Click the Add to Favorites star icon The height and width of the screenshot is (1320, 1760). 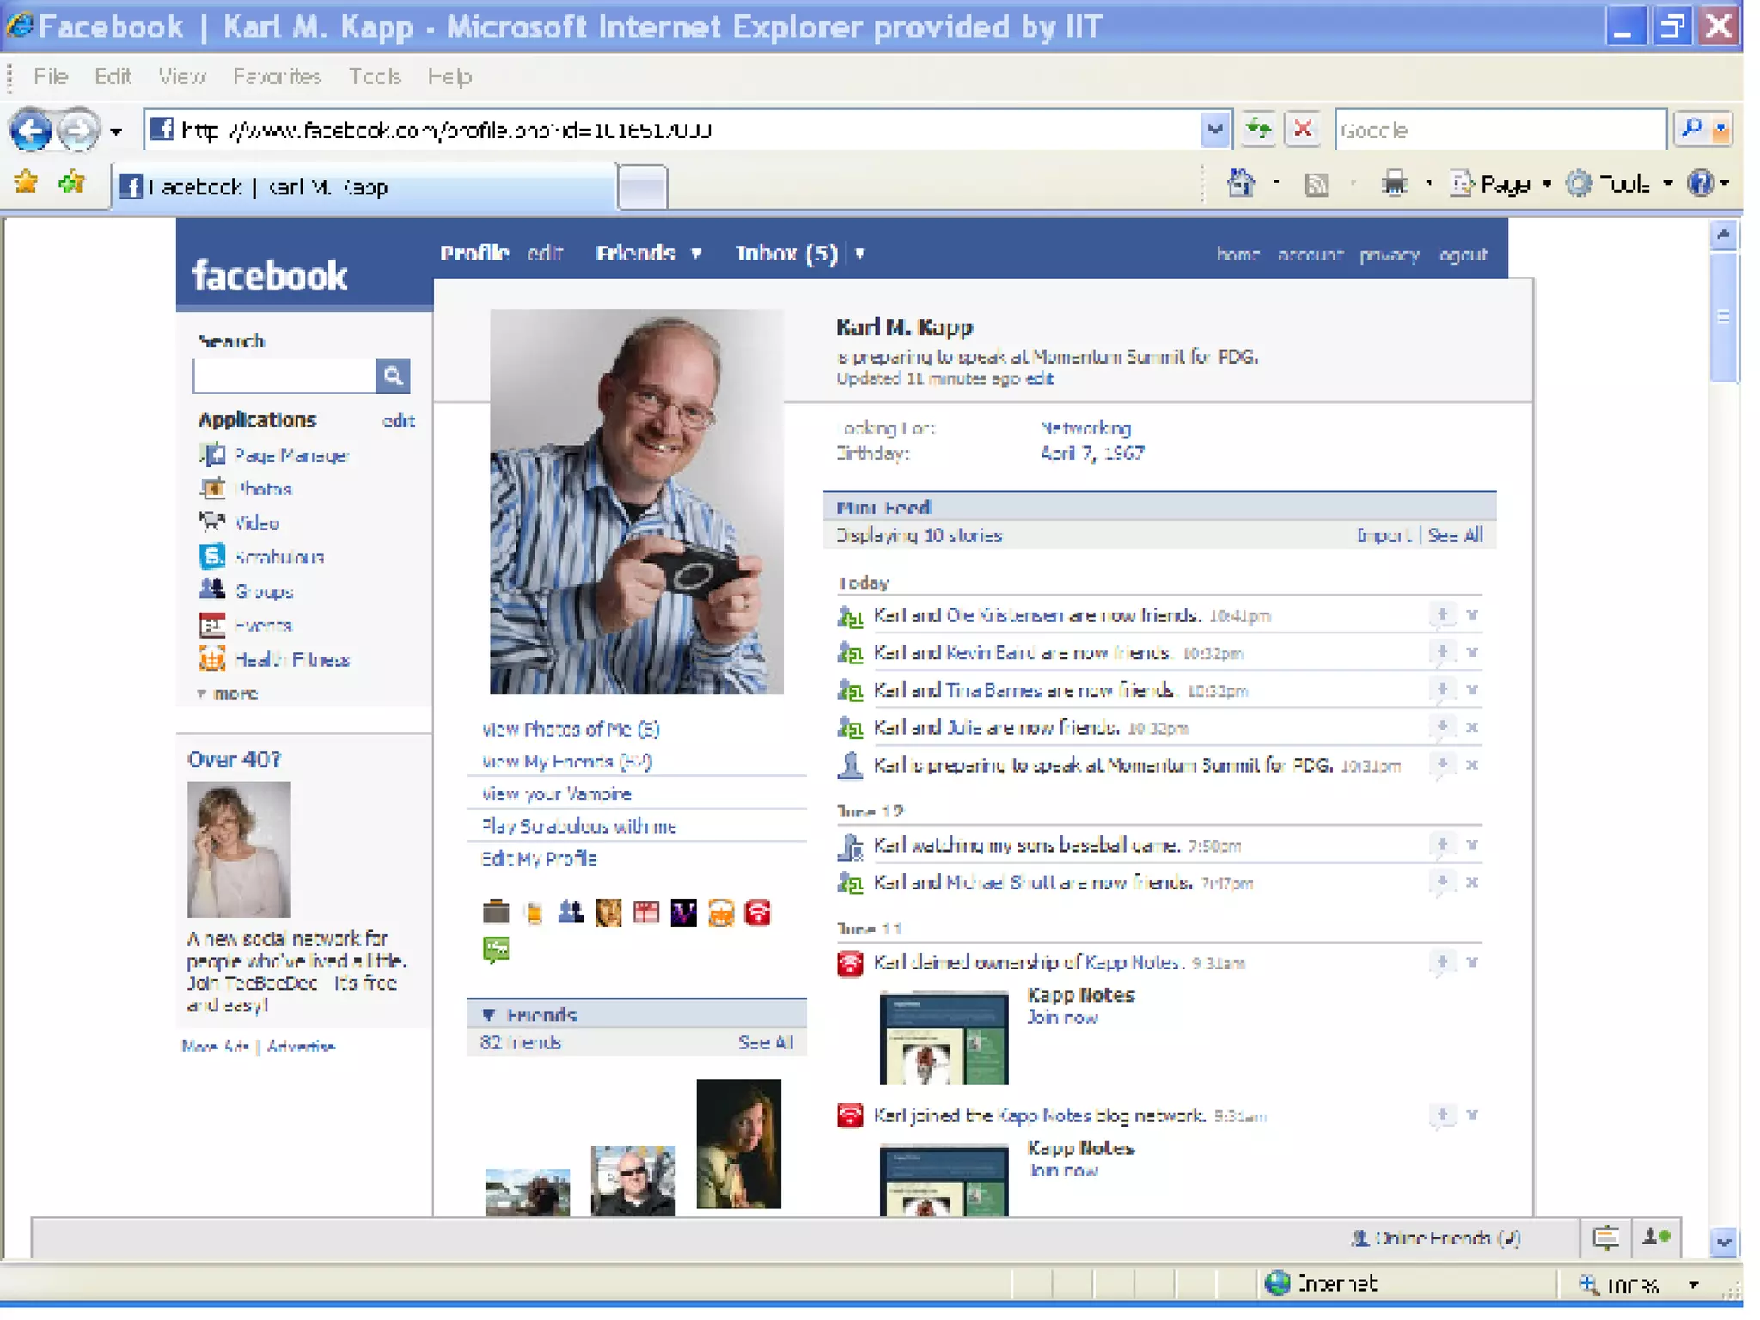(x=72, y=183)
